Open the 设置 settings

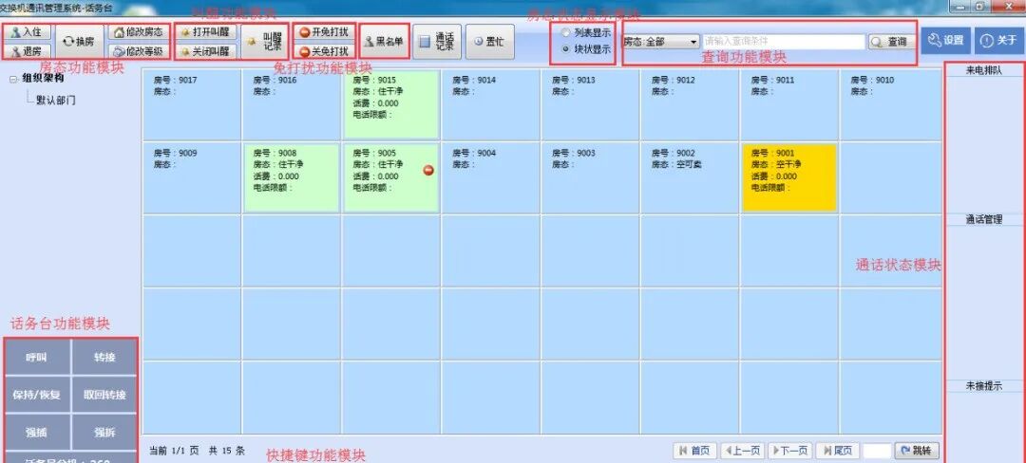coord(945,41)
